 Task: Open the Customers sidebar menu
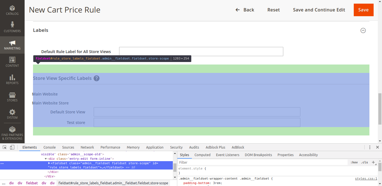[x=12, y=27]
